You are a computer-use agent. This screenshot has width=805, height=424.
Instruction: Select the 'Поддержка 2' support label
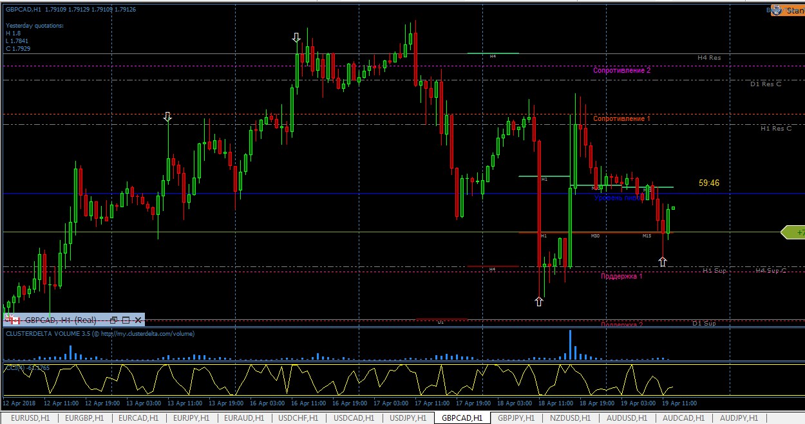(621, 325)
